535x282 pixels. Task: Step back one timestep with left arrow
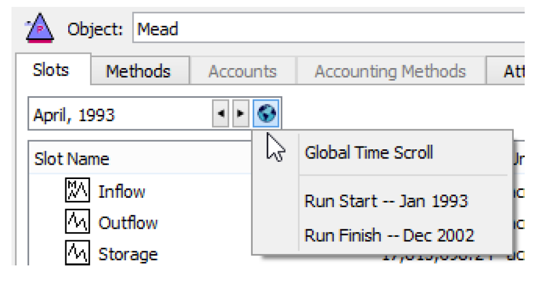220,116
